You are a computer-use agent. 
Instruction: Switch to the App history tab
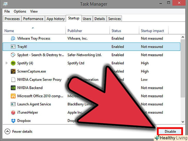(56, 19)
